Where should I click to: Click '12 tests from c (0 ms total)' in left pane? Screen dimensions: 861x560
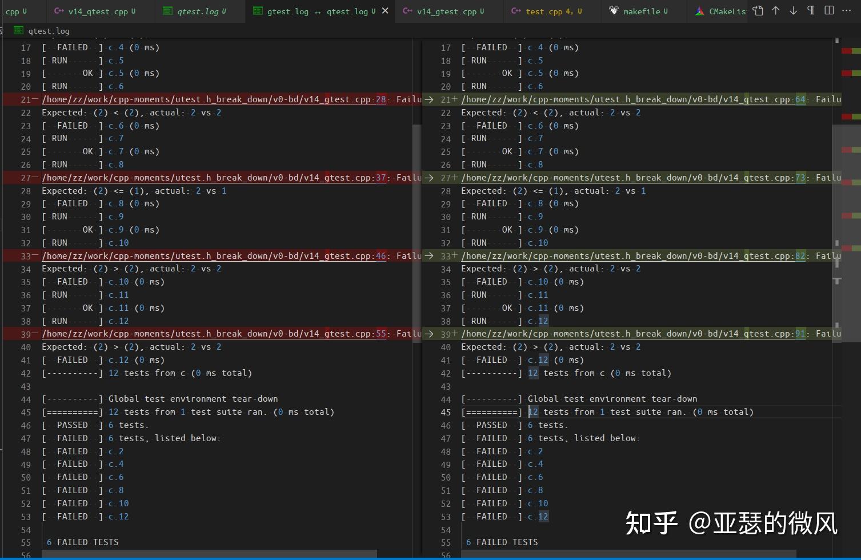pos(180,373)
